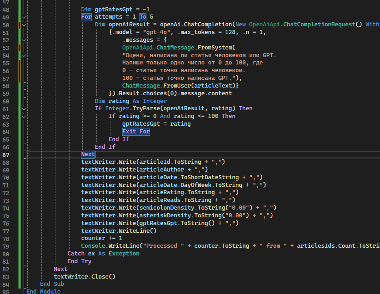Collapse the Dim openAiResult statement fold chevron
The height and width of the screenshot is (294, 380).
tap(24, 25)
